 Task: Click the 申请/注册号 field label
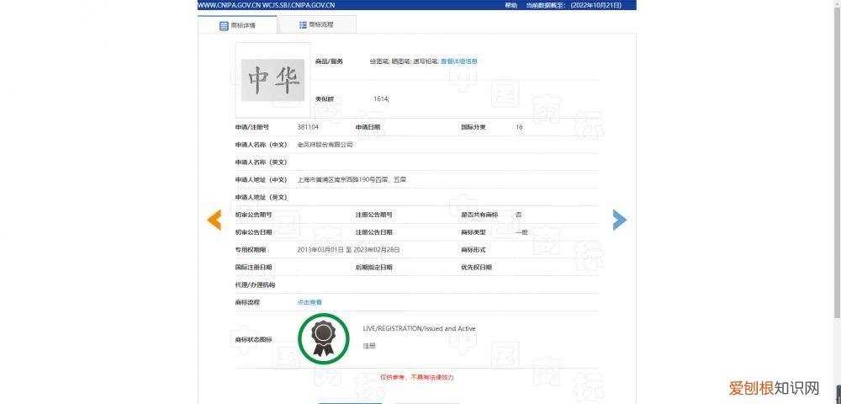tap(252, 127)
